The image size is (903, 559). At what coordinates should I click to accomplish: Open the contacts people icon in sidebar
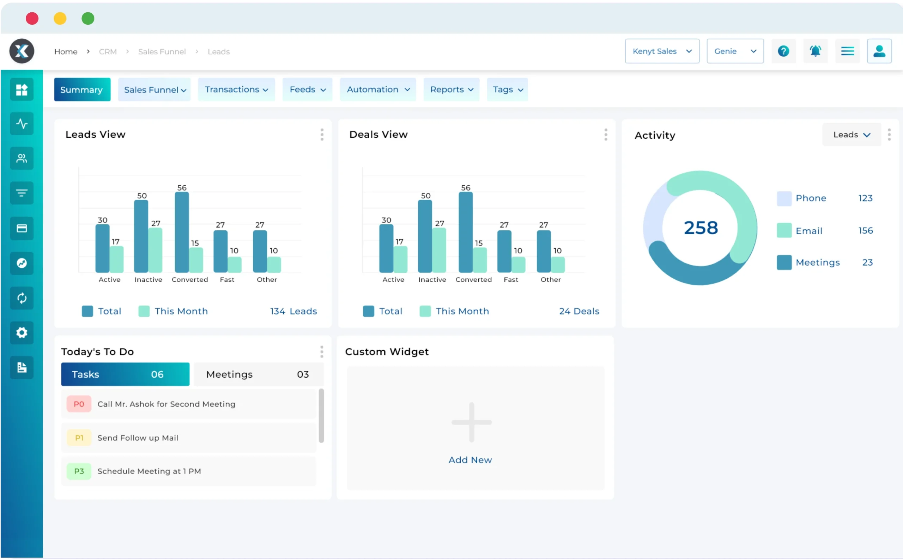[x=22, y=159]
